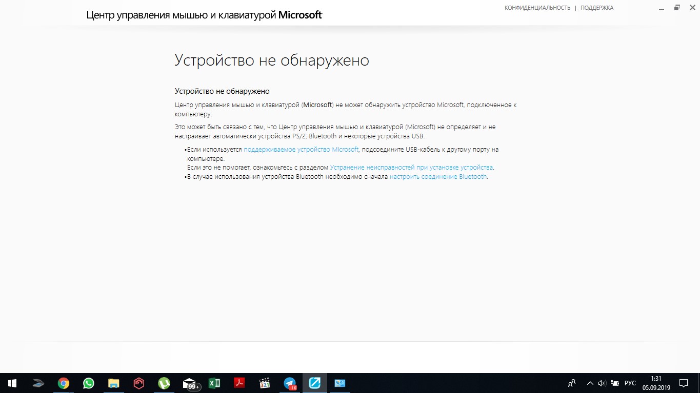Close the Mouse and Keyboard Center window
The height and width of the screenshot is (393, 700).
[692, 8]
